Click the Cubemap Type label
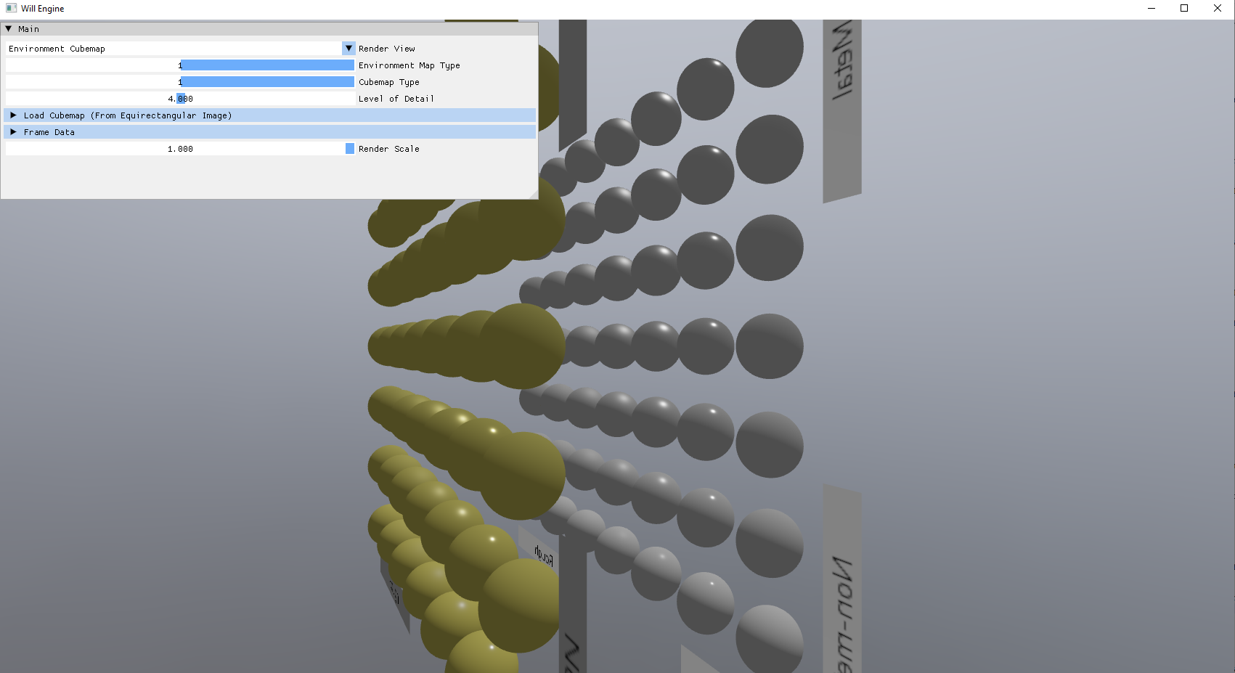Screen dimensions: 1235x673 (x=389, y=82)
